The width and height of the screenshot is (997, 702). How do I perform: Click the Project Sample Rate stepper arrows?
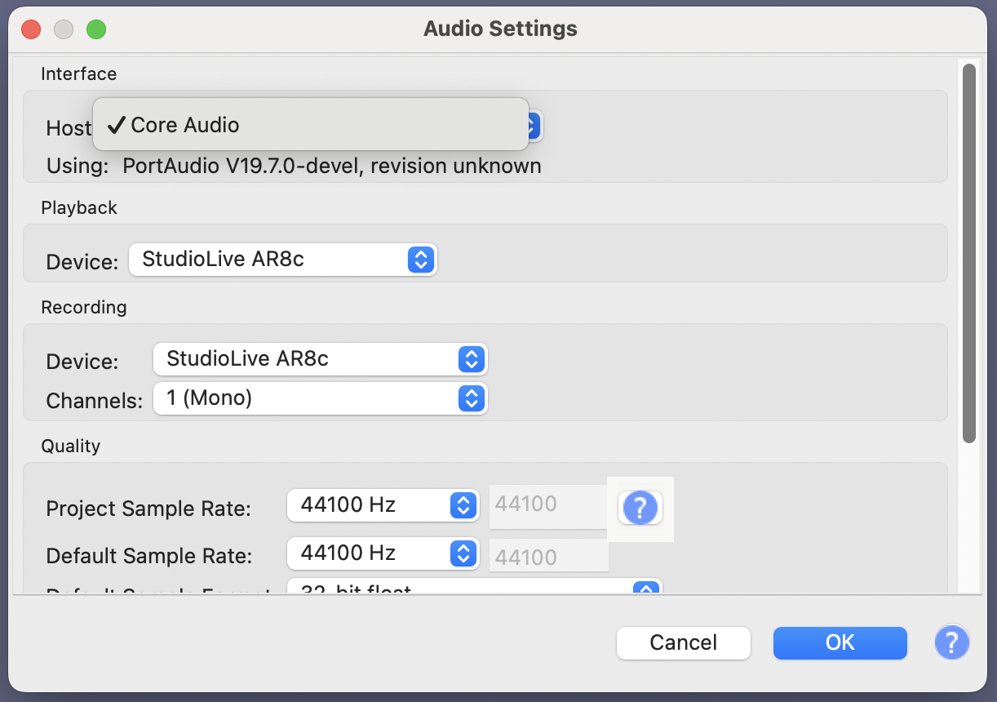click(463, 505)
